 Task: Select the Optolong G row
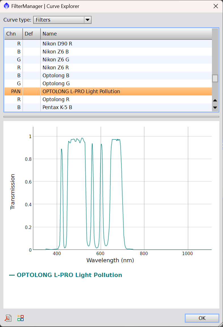(108, 84)
